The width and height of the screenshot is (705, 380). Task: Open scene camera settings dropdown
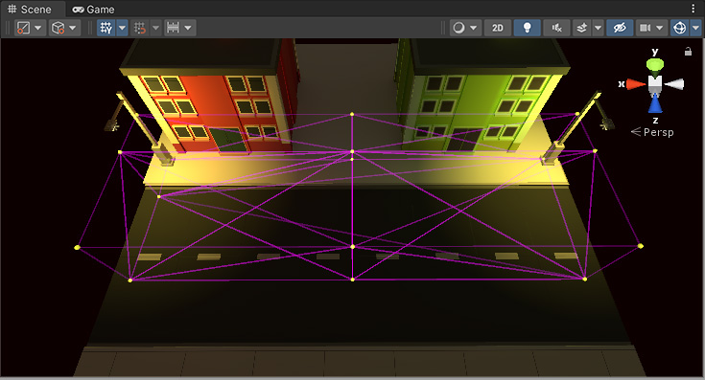(651, 28)
